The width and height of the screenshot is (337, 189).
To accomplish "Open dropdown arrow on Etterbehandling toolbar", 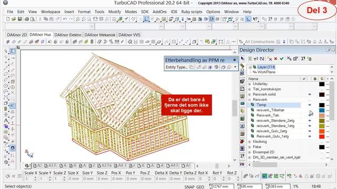I will (x=235, y=67).
